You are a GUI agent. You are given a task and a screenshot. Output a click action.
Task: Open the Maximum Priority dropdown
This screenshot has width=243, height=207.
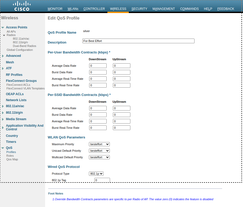coord(99,144)
